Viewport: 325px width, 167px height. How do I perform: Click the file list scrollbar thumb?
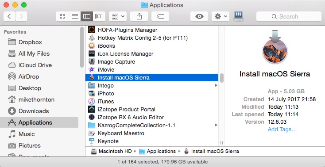point(221,78)
